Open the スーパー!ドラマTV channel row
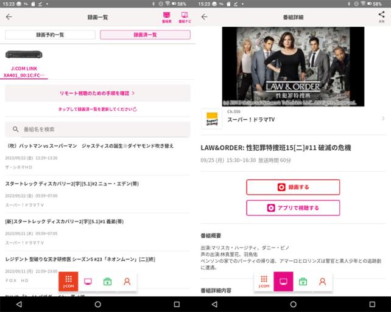The width and height of the screenshot is (391, 312). [x=294, y=119]
